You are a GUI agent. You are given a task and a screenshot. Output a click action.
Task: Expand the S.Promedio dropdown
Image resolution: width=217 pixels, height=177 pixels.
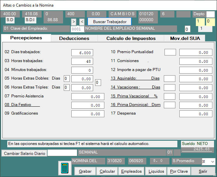pyautogui.click(x=212, y=161)
